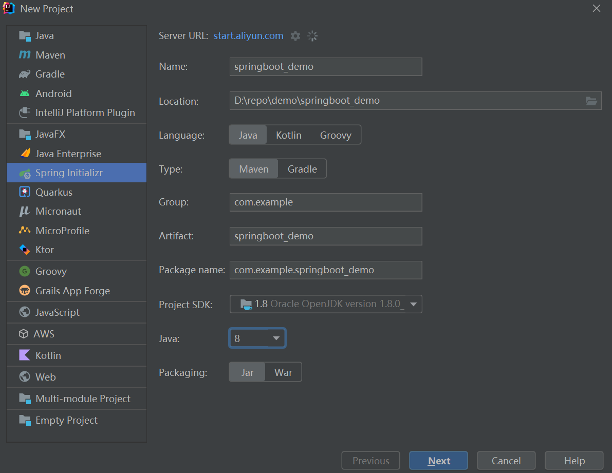Screen dimensions: 612x473
Task: Set Type to Gradle build
Action: 302,169
